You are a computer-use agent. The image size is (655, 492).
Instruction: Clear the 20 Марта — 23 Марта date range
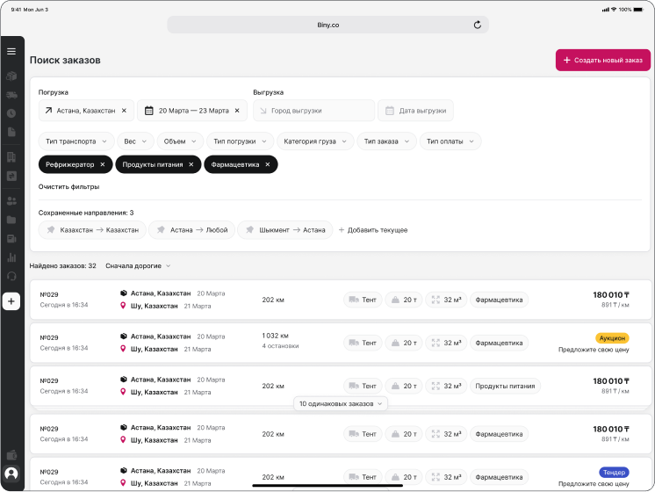click(x=238, y=111)
